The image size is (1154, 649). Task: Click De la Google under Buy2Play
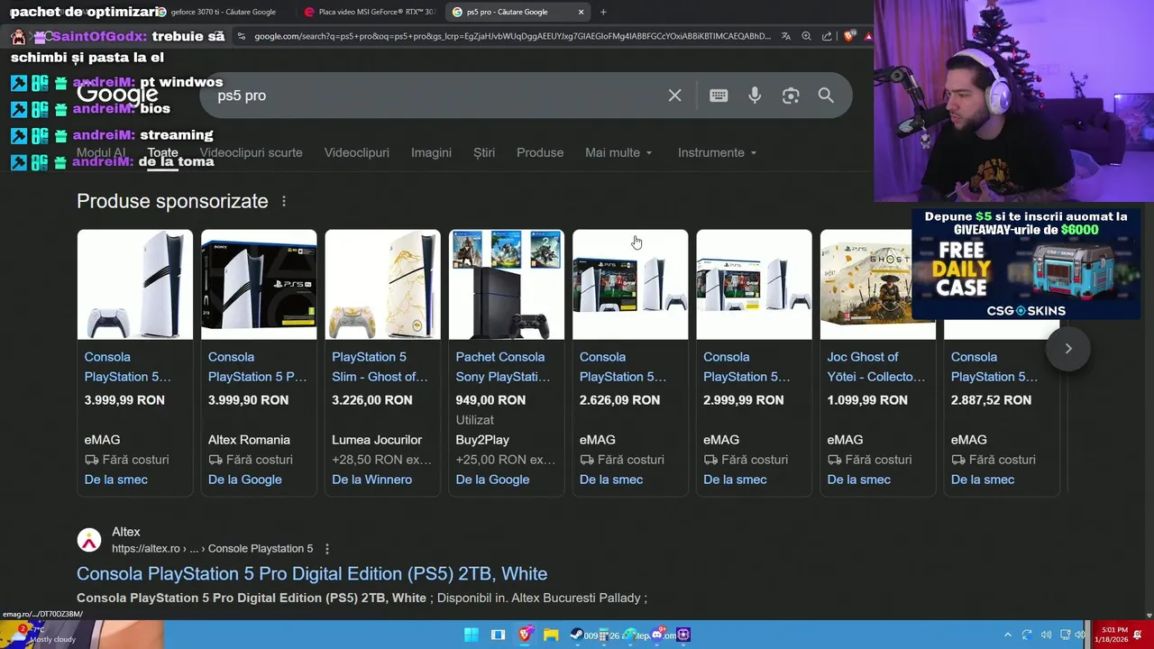click(492, 480)
